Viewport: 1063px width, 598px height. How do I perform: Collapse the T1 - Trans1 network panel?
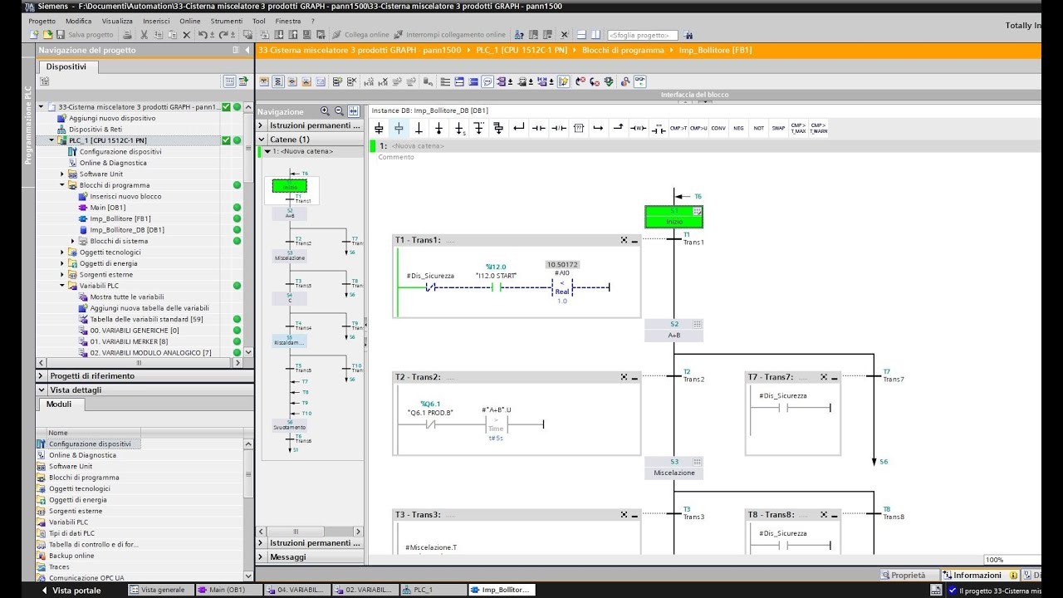click(x=634, y=239)
